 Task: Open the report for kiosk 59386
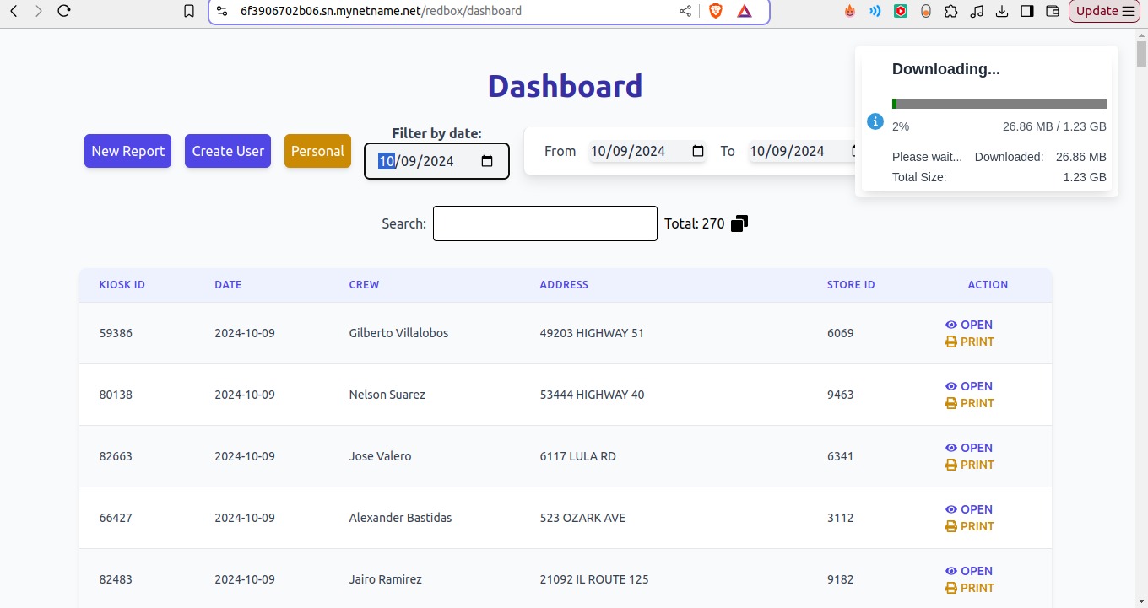click(969, 325)
